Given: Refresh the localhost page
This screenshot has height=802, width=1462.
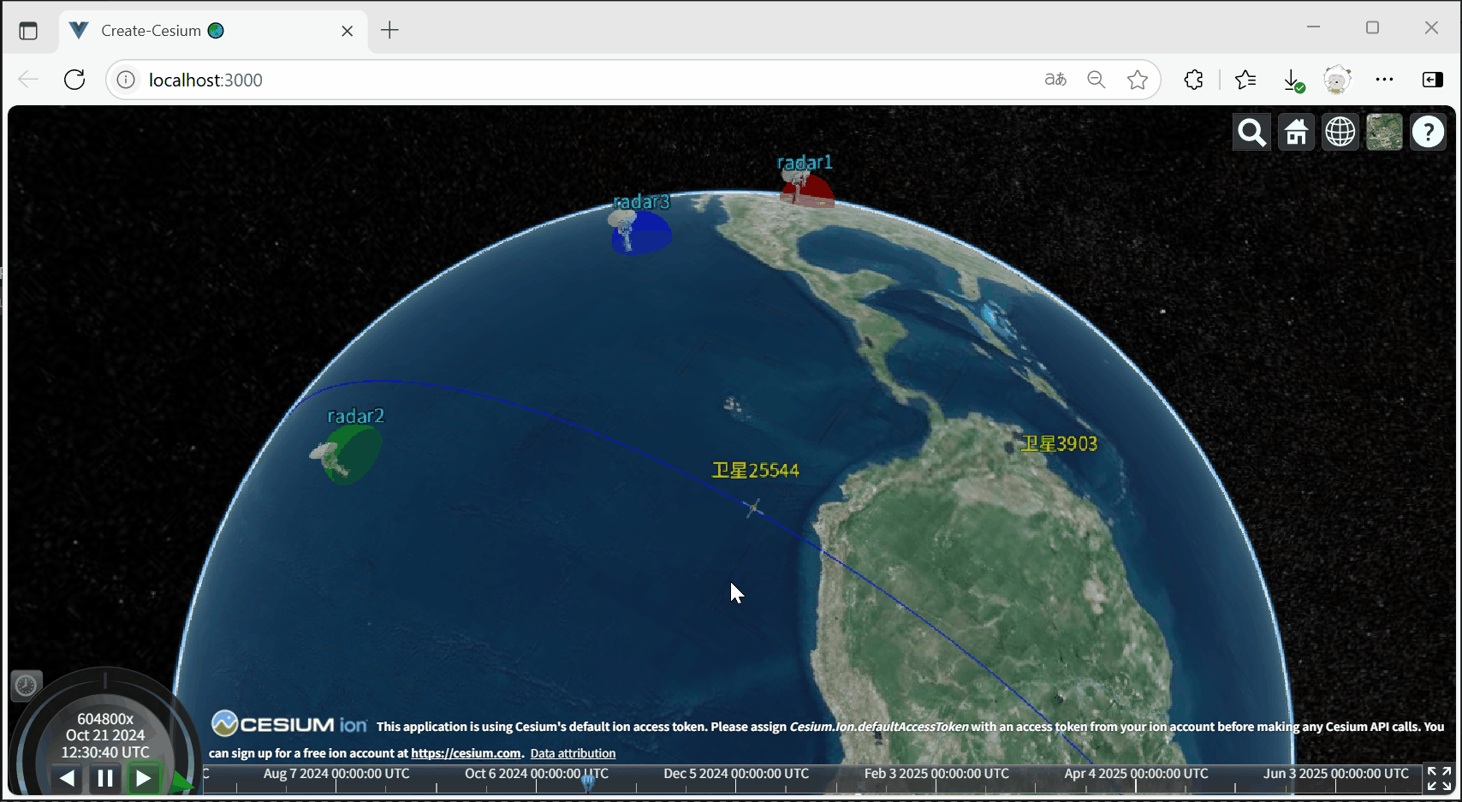Looking at the screenshot, I should pyautogui.click(x=74, y=80).
